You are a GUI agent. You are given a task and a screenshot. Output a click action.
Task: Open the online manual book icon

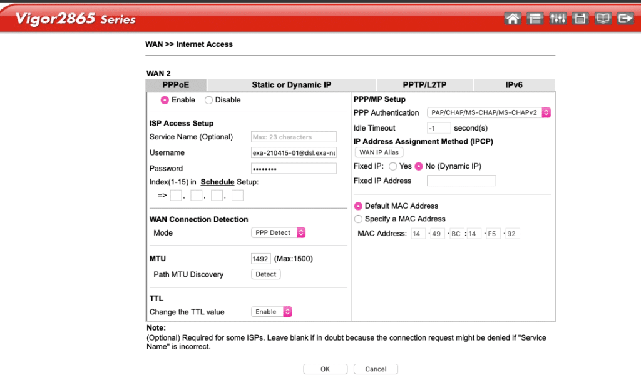pyautogui.click(x=602, y=19)
